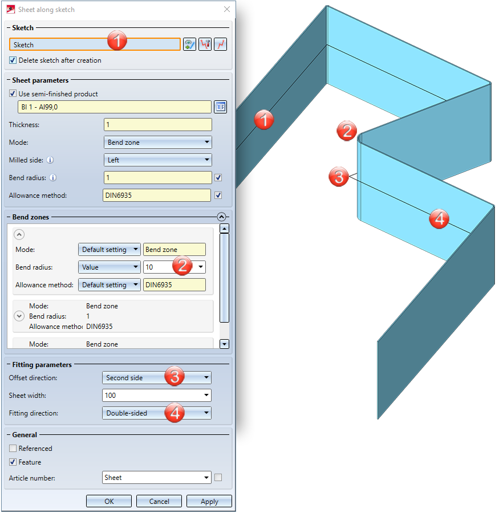Click the Allowance method DIN6935 field in Sheet parameters
Screen dimensions: 499x513
(157, 196)
